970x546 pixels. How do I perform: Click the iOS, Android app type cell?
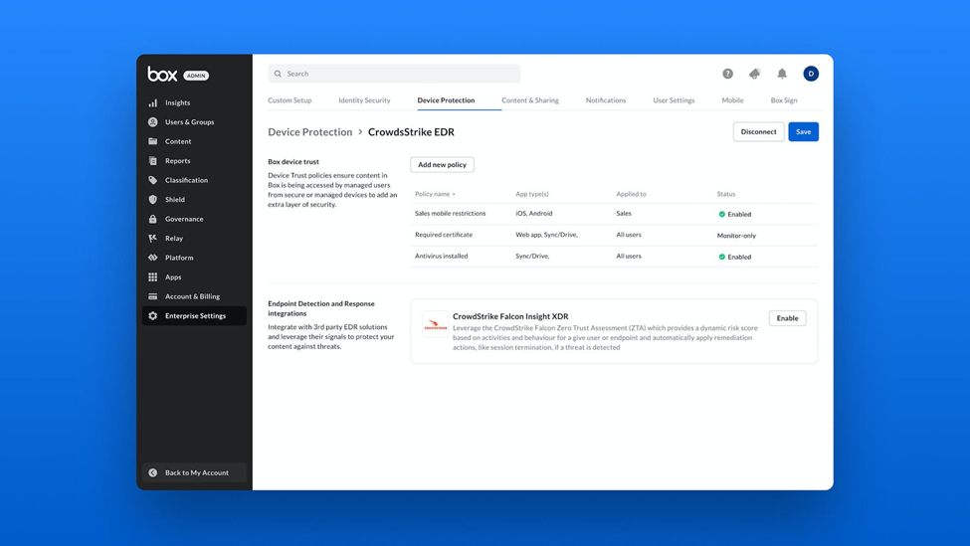click(534, 214)
